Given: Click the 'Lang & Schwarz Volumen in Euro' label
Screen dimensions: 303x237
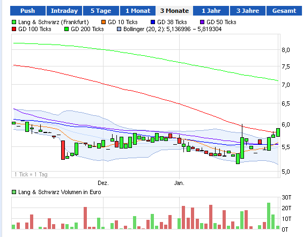Looking at the screenshot, I should [x=60, y=192].
